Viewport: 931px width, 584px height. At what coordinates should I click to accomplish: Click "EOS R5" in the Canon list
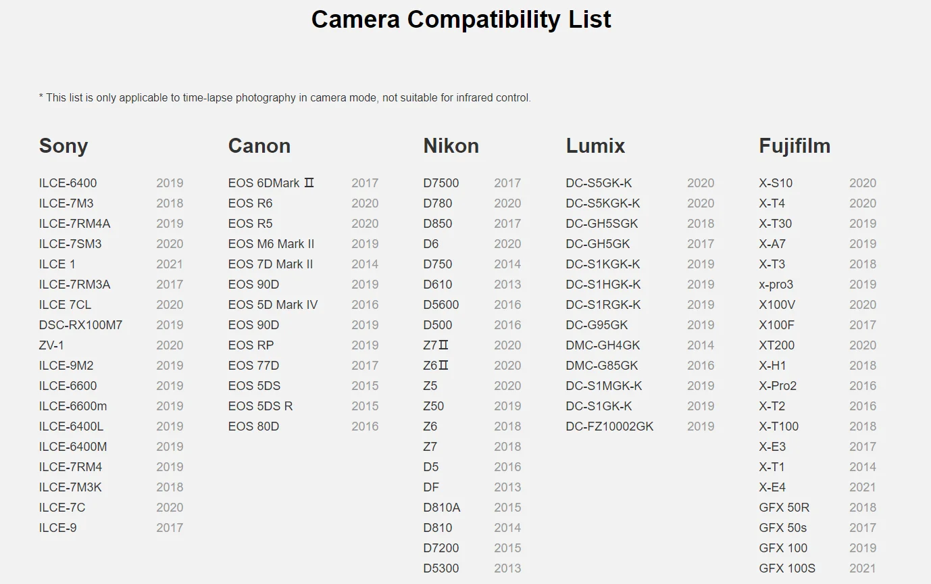pos(250,224)
